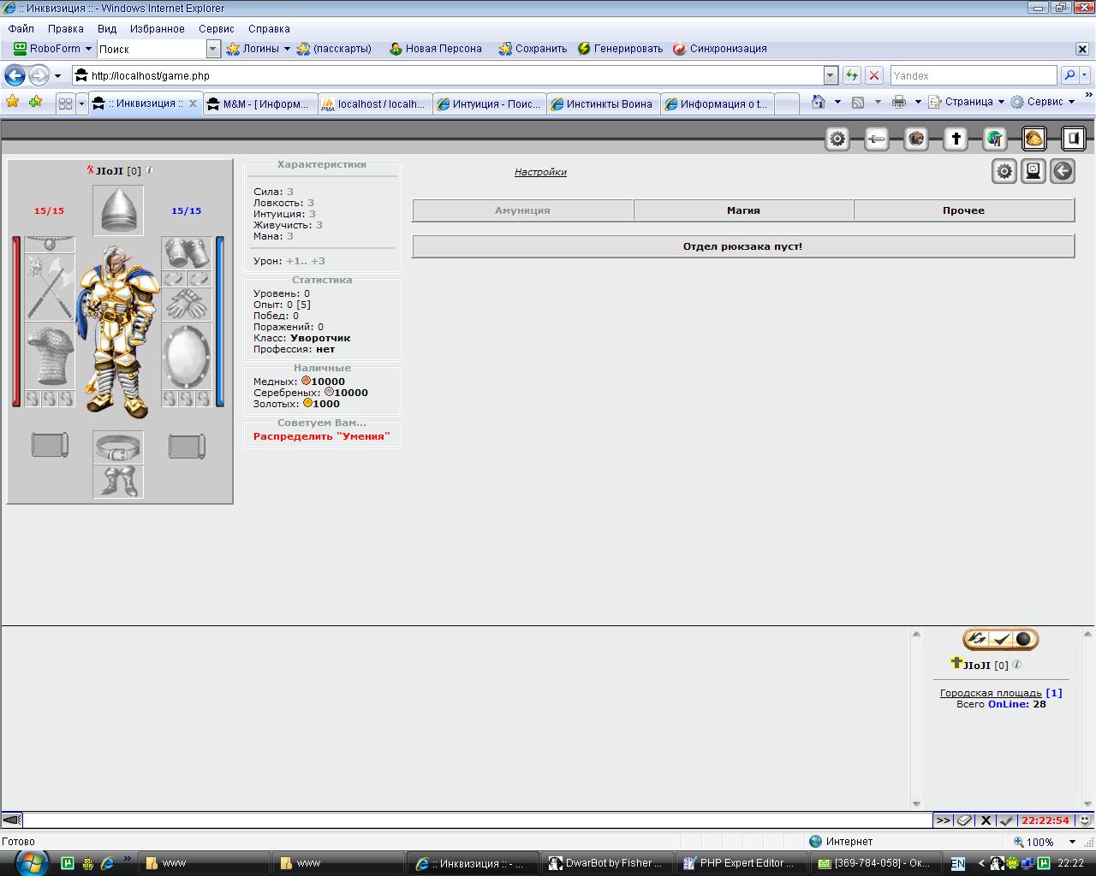
Task: Click the megaphone icon left of chat input
Action: (11, 820)
